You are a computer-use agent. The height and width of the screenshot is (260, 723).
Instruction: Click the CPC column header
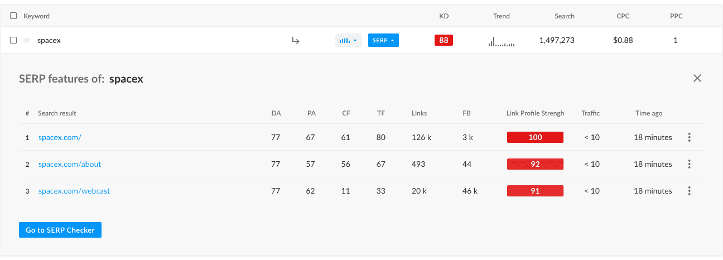[x=623, y=16]
